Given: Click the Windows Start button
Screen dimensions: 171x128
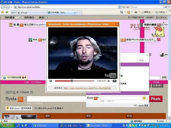Looking at the screenshot, I should coord(8,126).
